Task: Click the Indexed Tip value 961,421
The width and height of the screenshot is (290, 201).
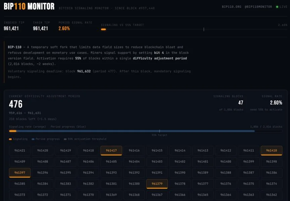Action: pyautogui.click(x=11, y=28)
